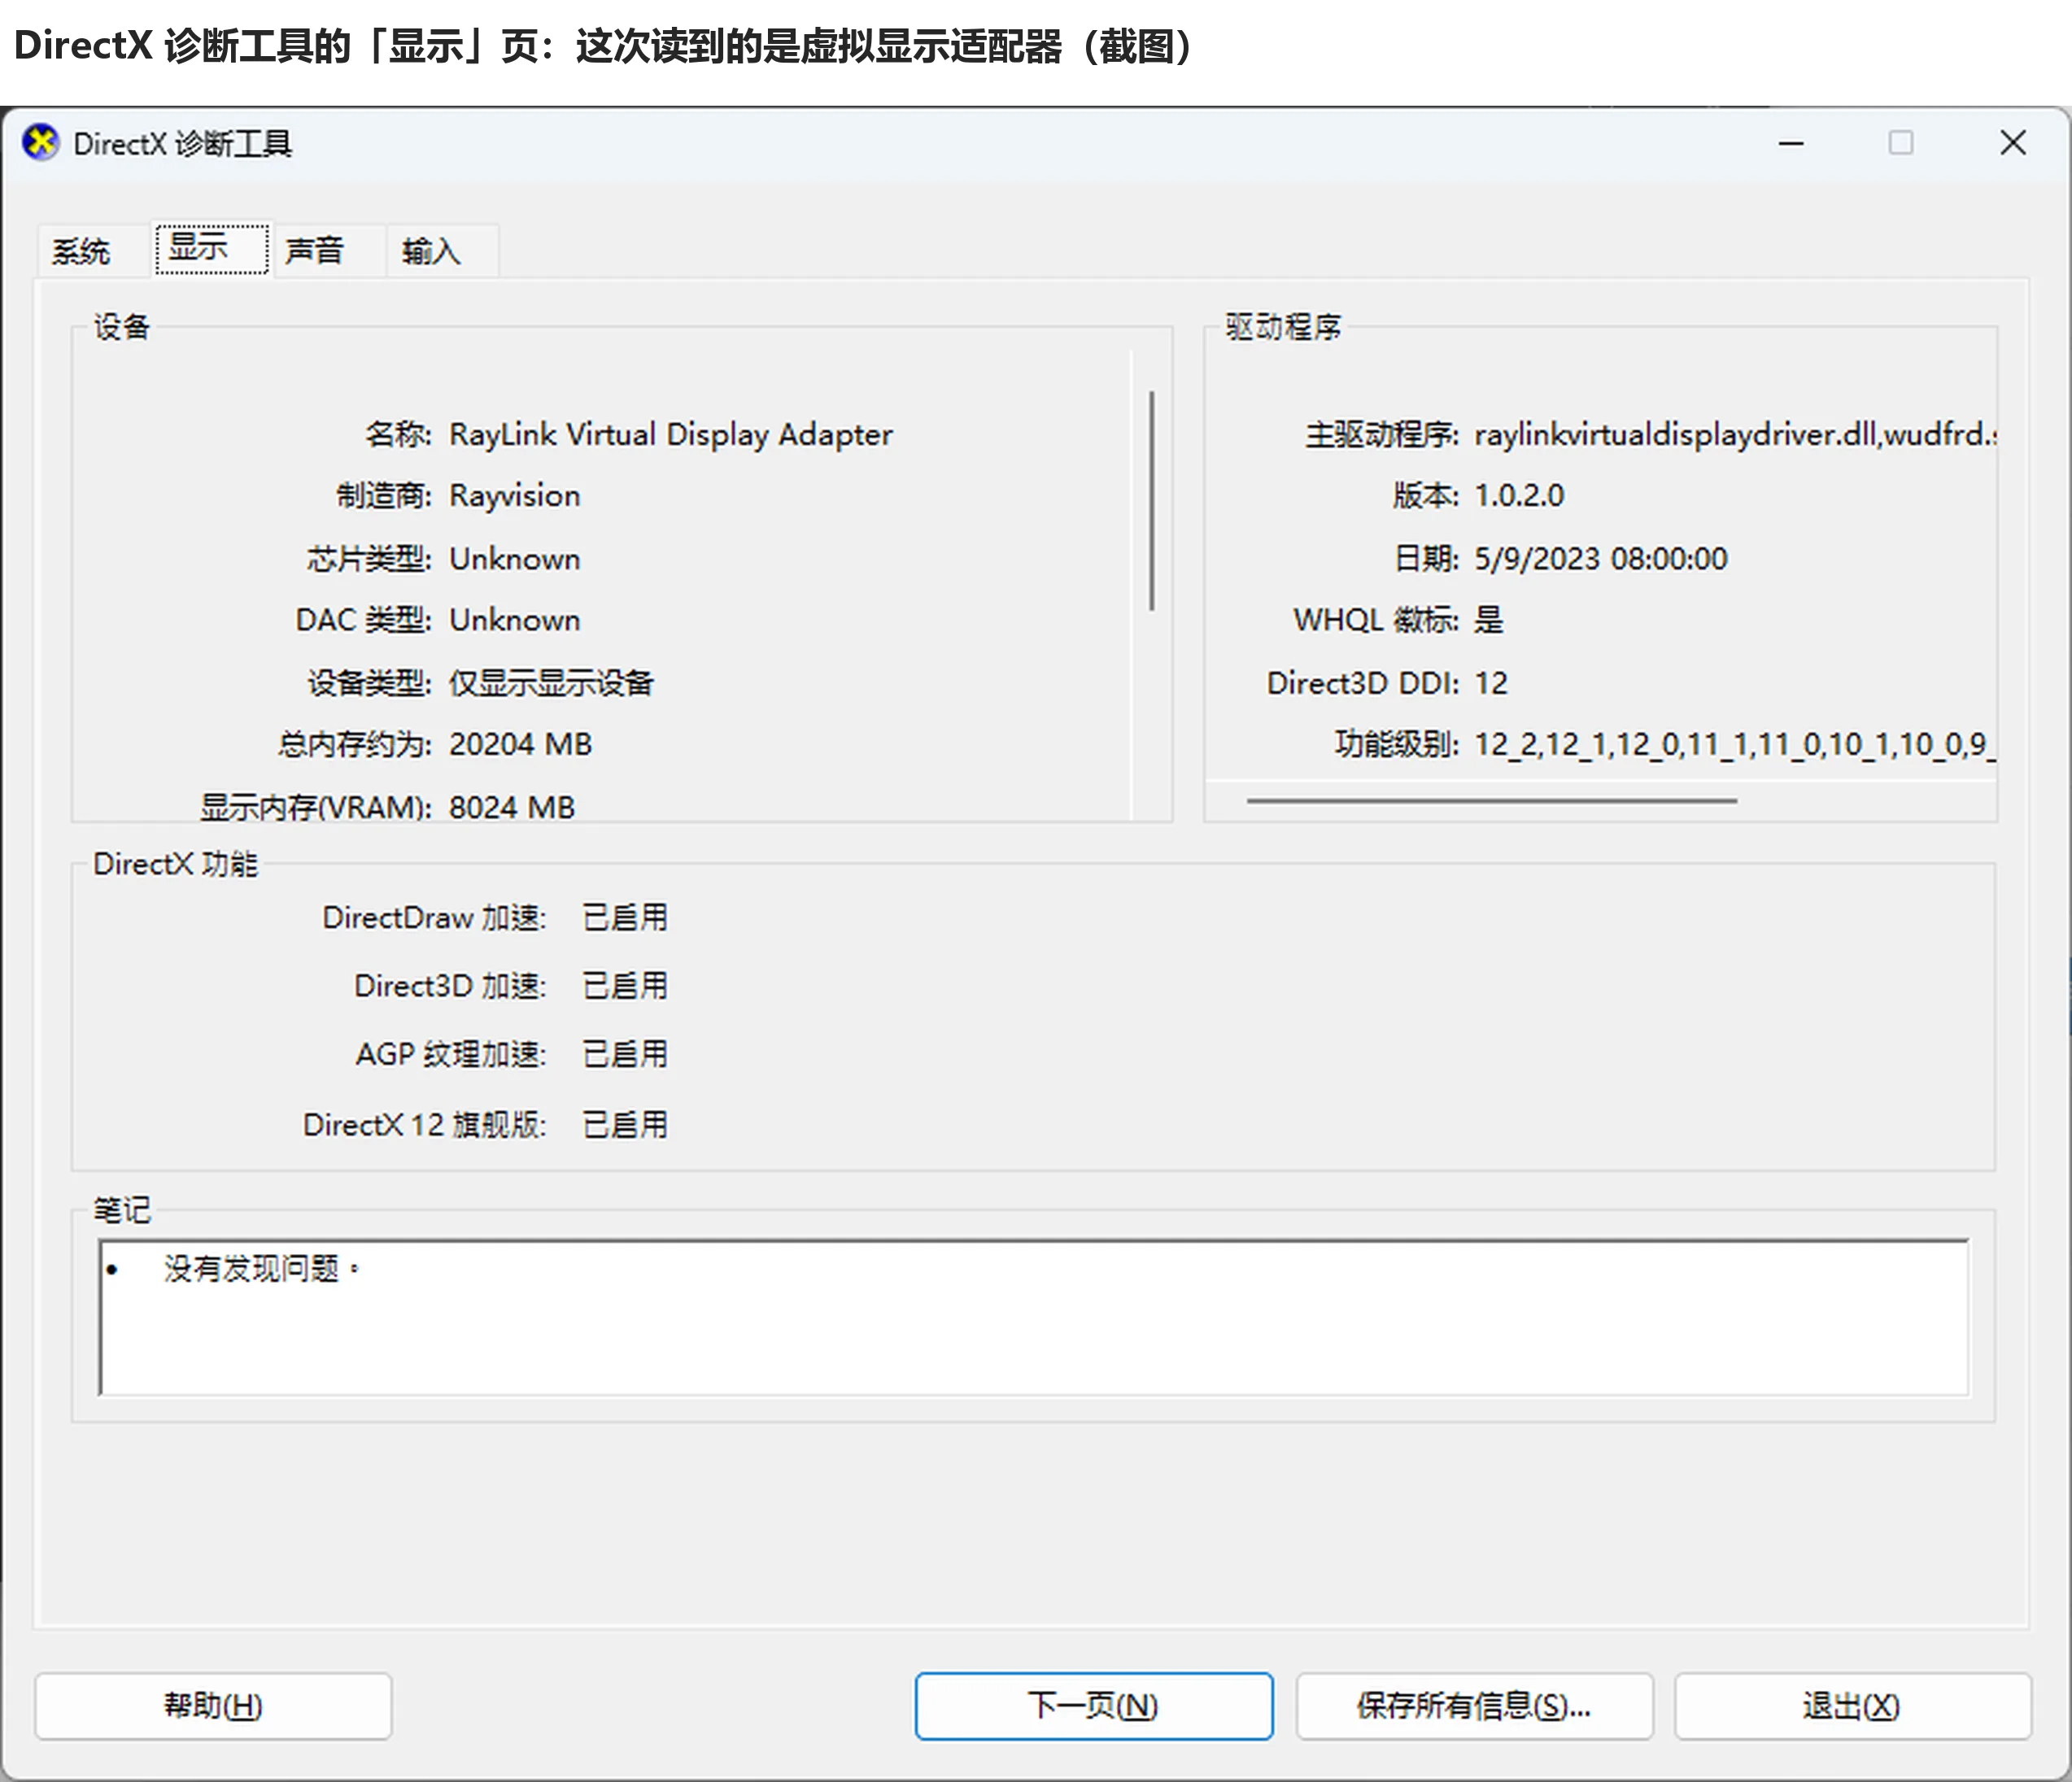Image resolution: width=2072 pixels, height=1782 pixels.
Task: Close the DirectX diagnostic tool window
Action: tap(2013, 143)
